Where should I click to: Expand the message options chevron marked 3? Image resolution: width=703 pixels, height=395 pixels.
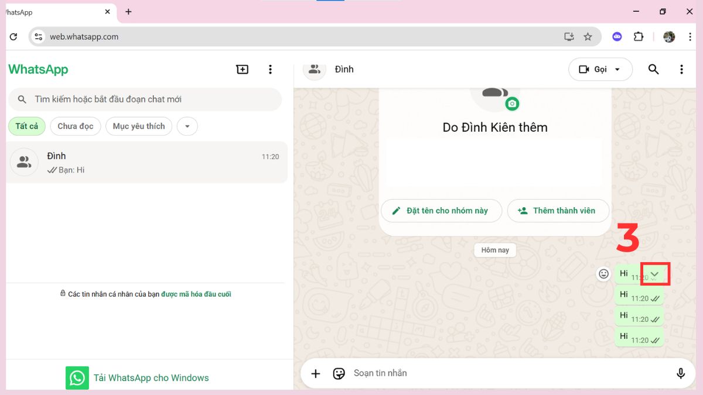click(654, 273)
